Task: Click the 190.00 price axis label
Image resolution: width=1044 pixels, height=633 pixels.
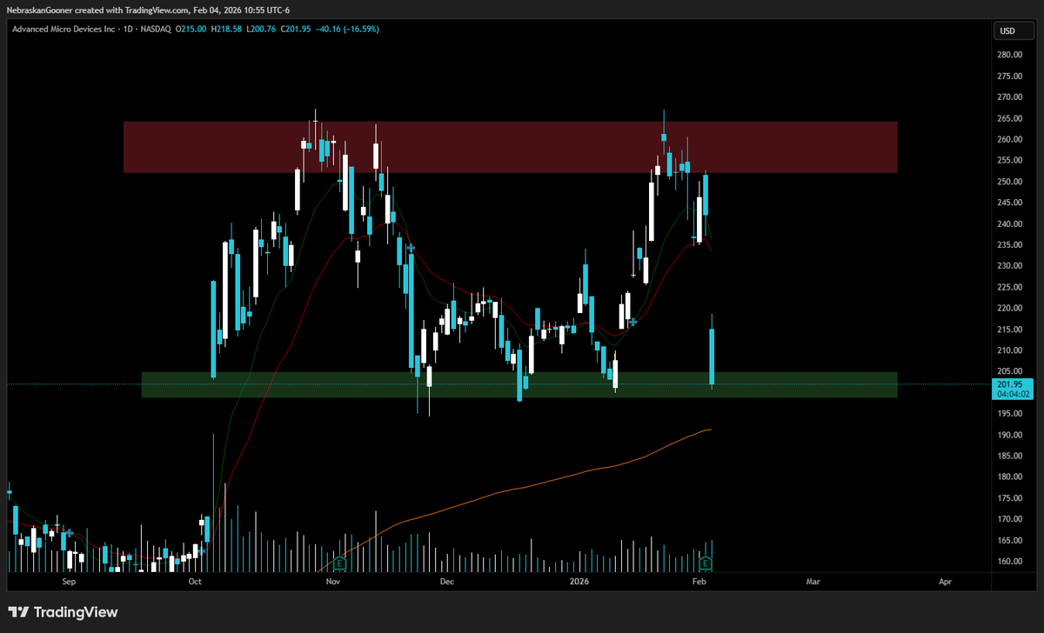Action: pyautogui.click(x=1009, y=435)
